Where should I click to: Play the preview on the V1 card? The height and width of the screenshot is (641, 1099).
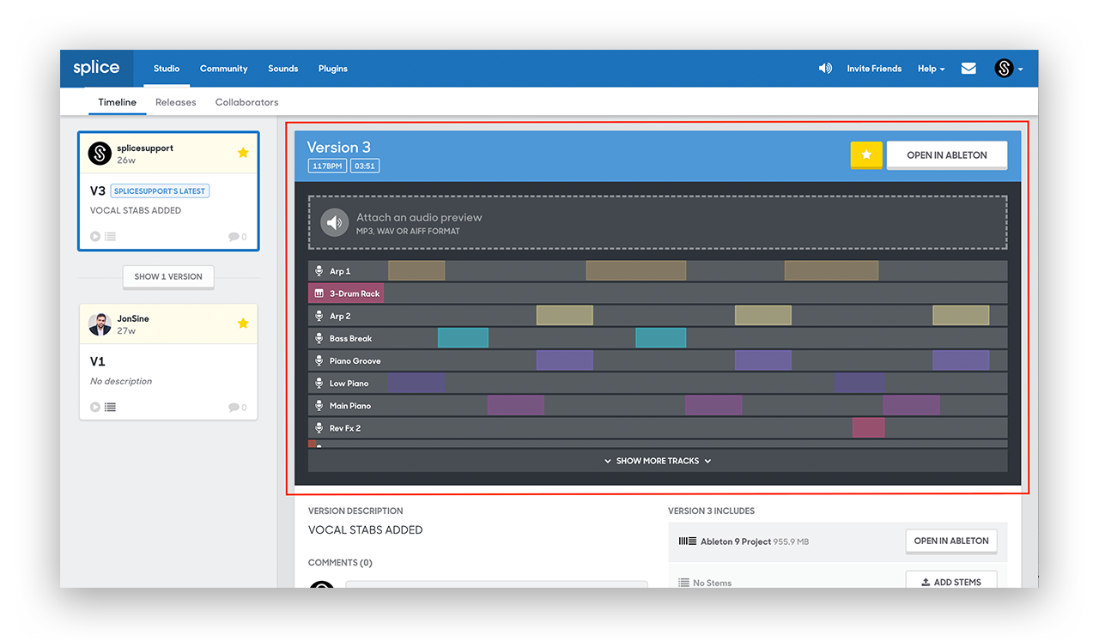tap(95, 408)
